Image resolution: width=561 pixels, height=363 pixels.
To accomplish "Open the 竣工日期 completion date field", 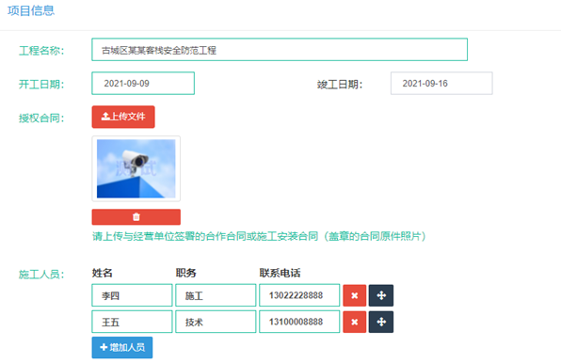I will point(441,84).
